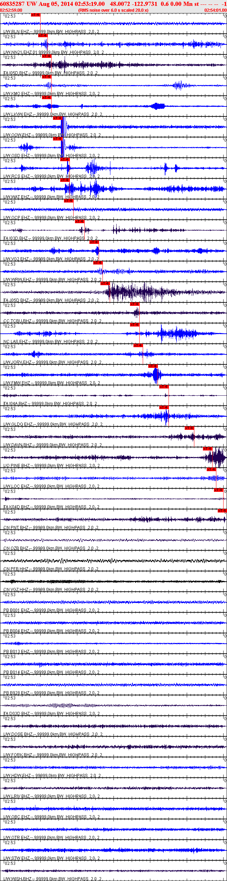The image size is (227, 881).
Task: Select the red pick marker on UW KMO trace
Action: pos(46,77)
